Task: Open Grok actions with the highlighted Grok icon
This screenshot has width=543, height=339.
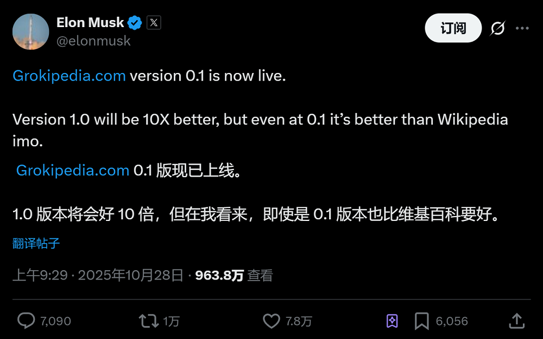Action: coord(391,321)
